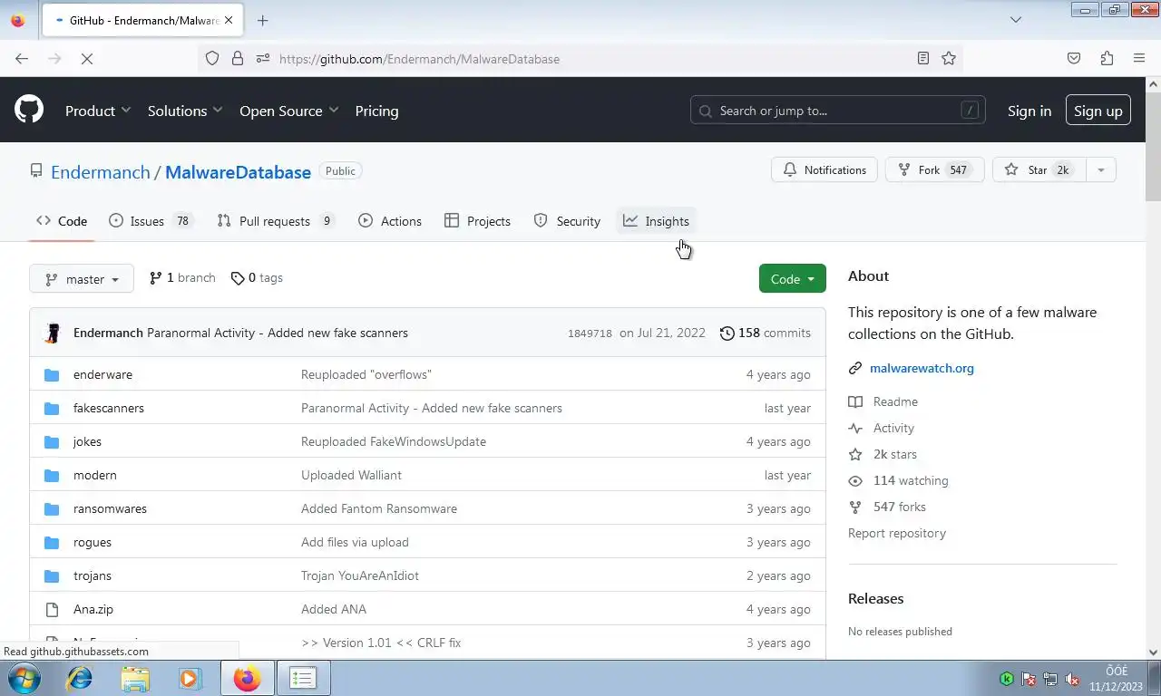Click Endermanch avatar in commit row
The height and width of the screenshot is (696, 1161).
(x=53, y=333)
